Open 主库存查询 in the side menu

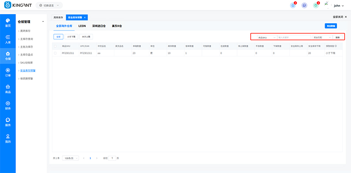pyautogui.click(x=26, y=39)
